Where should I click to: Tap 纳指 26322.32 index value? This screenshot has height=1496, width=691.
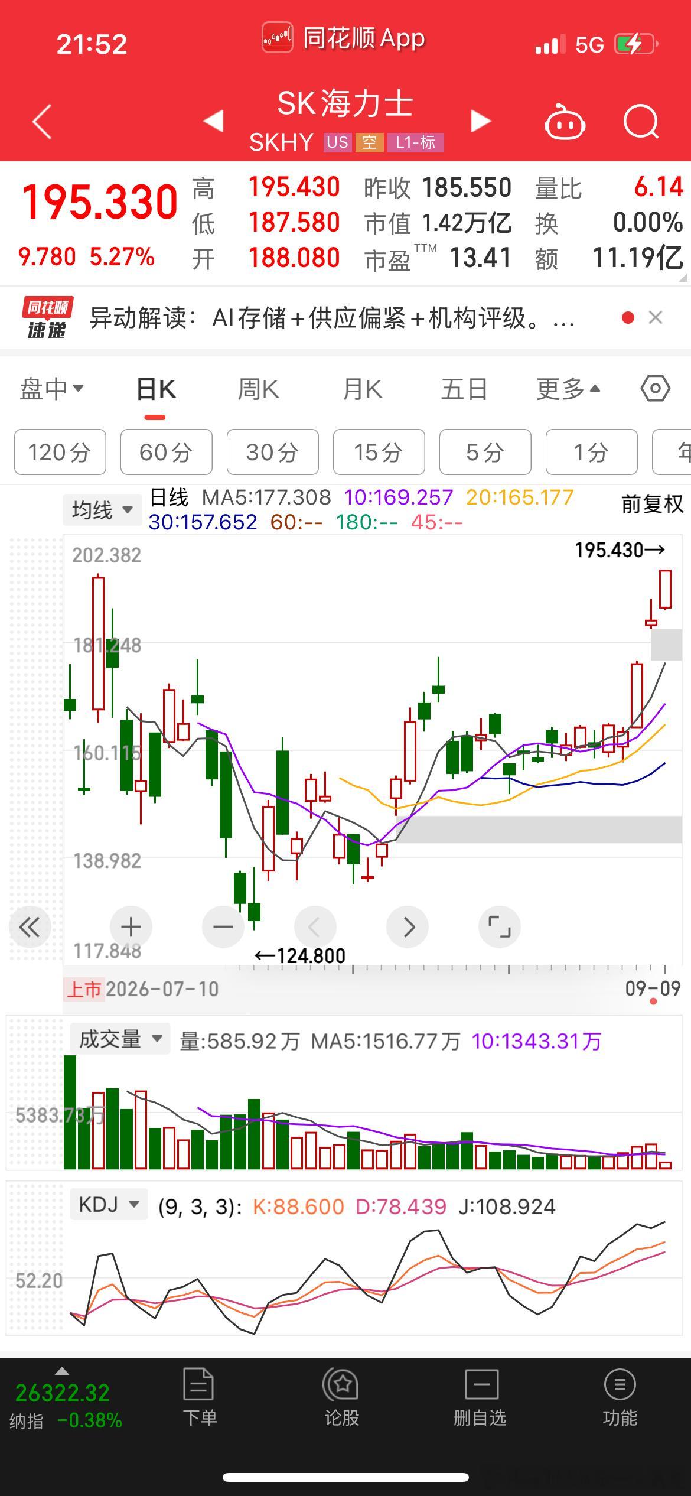pyautogui.click(x=63, y=1393)
